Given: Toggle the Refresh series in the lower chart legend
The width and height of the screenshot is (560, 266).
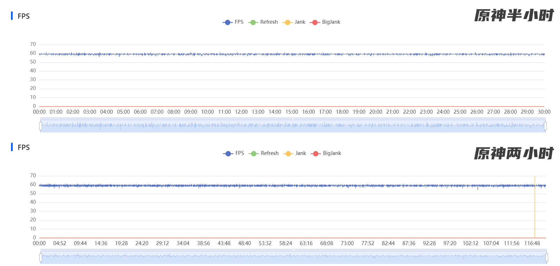Looking at the screenshot, I should click(263, 153).
